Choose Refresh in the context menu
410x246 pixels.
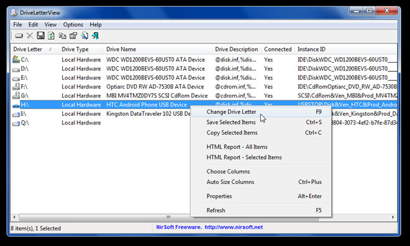(x=262, y=210)
